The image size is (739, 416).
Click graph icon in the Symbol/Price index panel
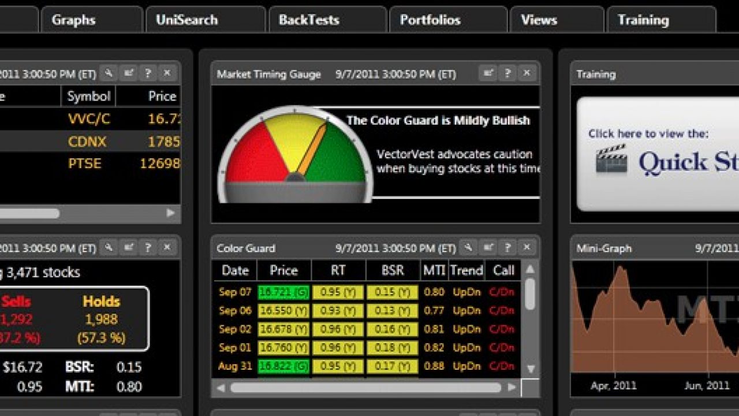click(x=128, y=73)
